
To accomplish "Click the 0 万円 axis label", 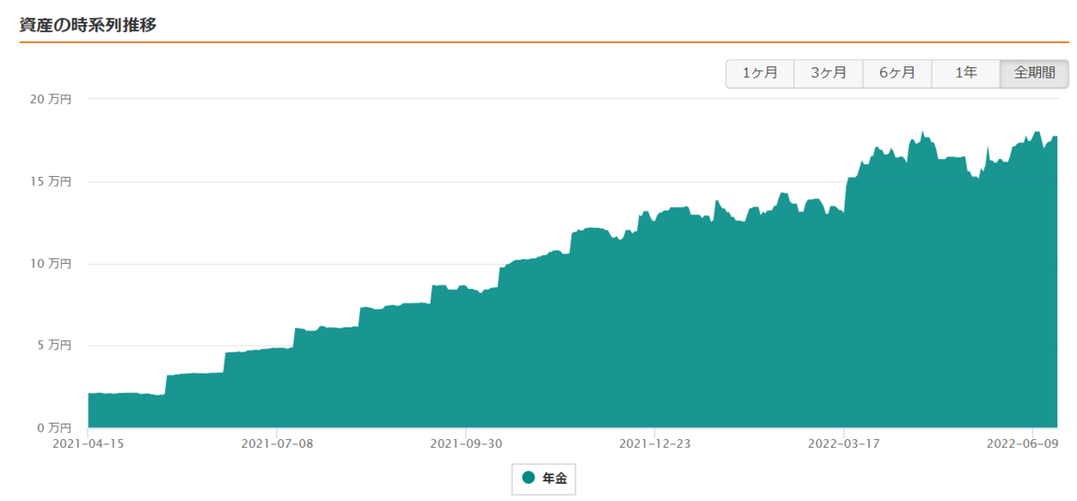I will (x=54, y=427).
